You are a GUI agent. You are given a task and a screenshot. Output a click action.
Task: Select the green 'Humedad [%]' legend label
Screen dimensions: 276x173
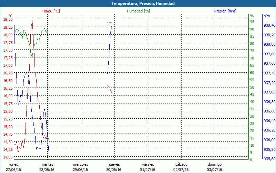[139, 11]
